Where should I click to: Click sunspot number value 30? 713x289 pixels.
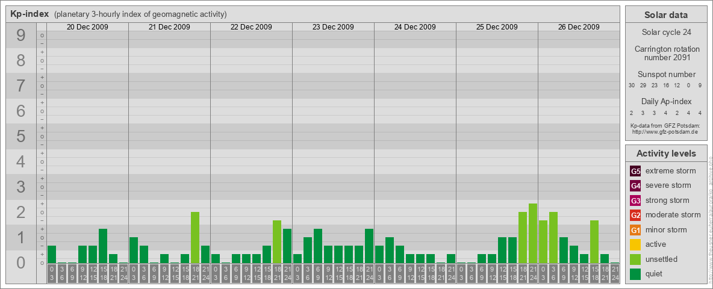632,85
